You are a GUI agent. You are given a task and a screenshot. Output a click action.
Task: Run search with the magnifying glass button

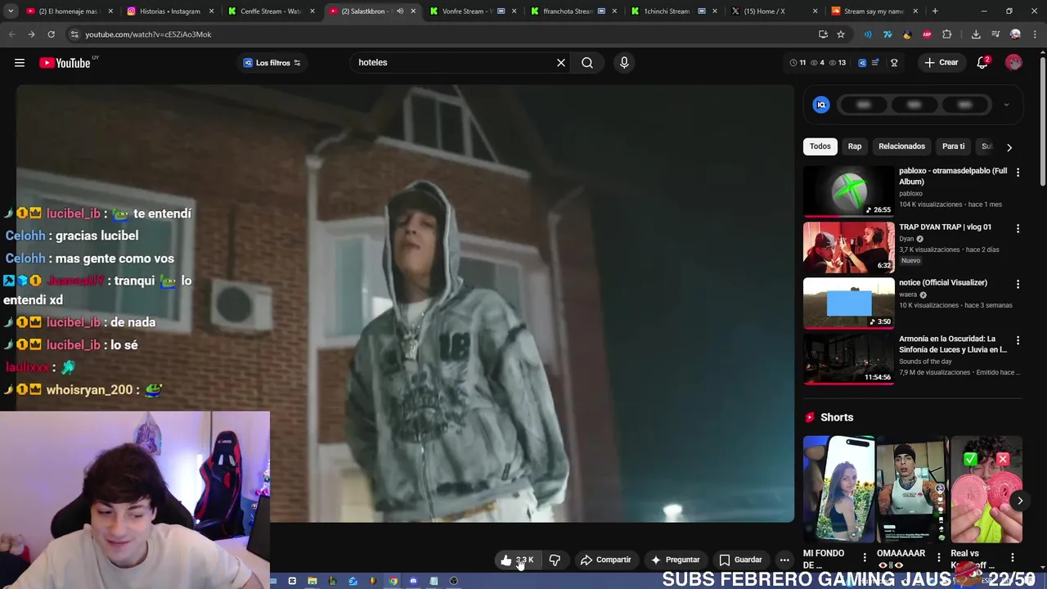(x=587, y=63)
